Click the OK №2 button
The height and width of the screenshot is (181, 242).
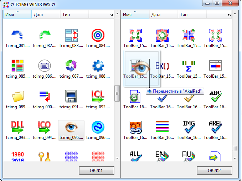coord(214,171)
